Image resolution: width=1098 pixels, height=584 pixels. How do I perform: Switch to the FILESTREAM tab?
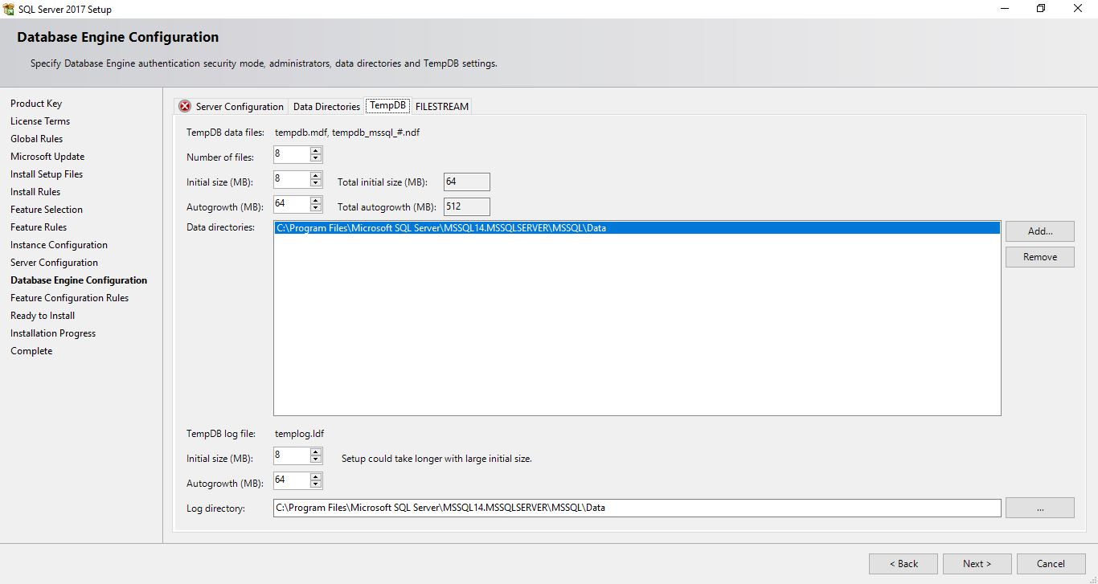pos(441,105)
